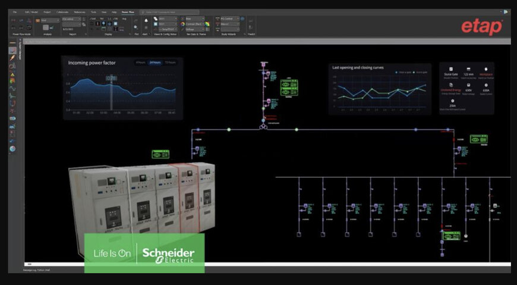Open the Contrast (Black) theme dropdown
Viewport: 517px width, 285px height.
(x=195, y=24)
